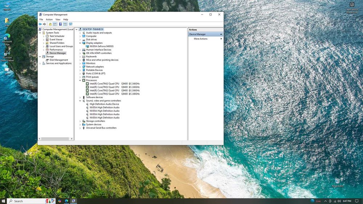
Task: Click the Shared Folders icon
Action: [47, 43]
